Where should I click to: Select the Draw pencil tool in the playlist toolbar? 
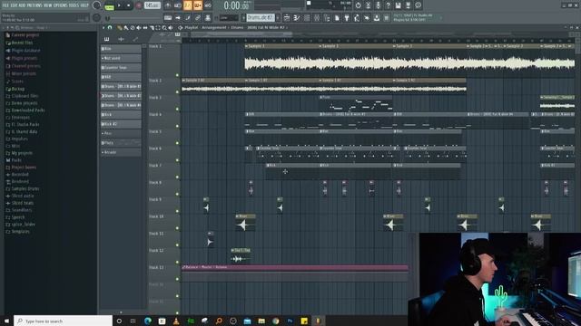click(x=119, y=28)
